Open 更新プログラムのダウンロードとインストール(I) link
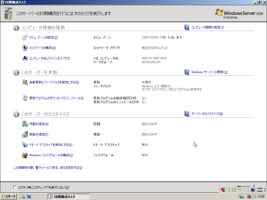This screenshot has height=200, width=267. tap(56, 98)
